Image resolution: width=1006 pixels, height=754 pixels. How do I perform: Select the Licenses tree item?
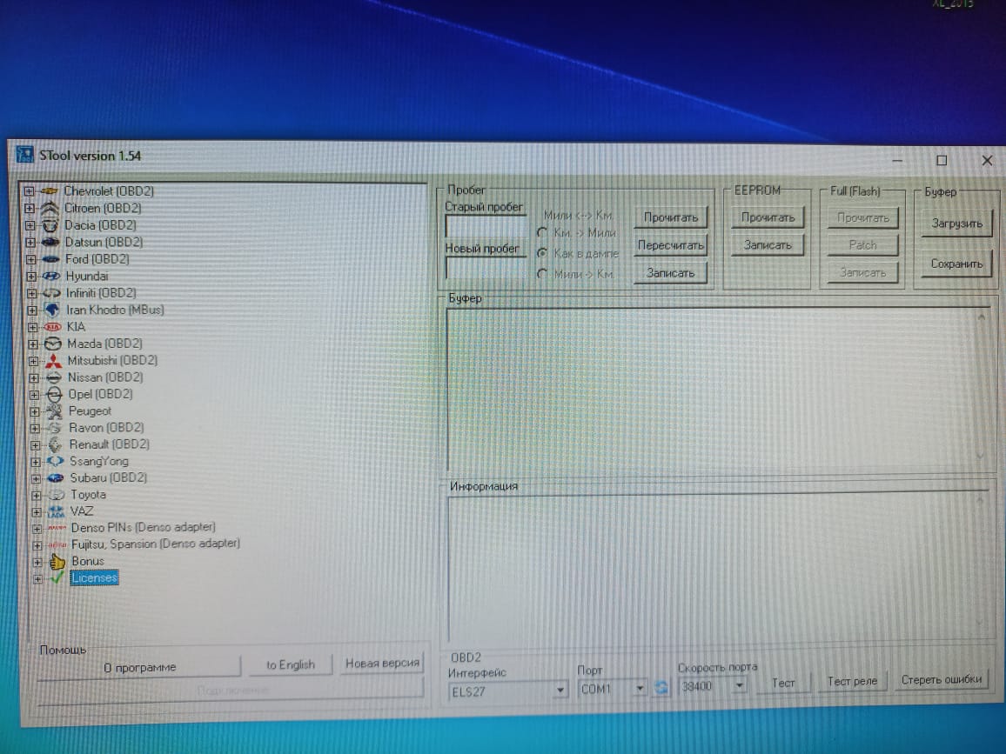tap(94, 578)
